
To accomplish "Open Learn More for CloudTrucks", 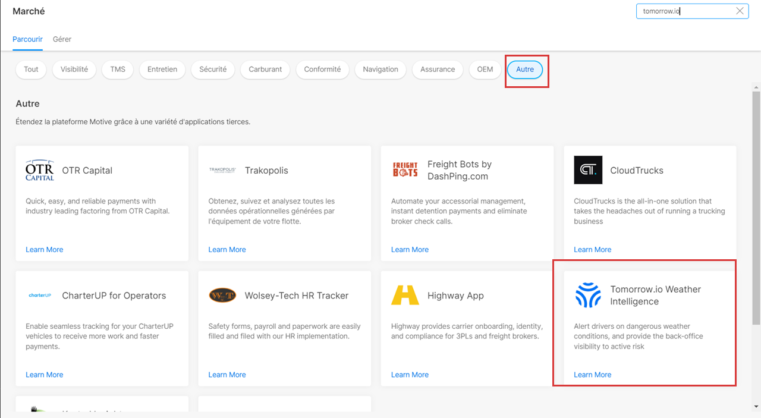I will point(593,250).
